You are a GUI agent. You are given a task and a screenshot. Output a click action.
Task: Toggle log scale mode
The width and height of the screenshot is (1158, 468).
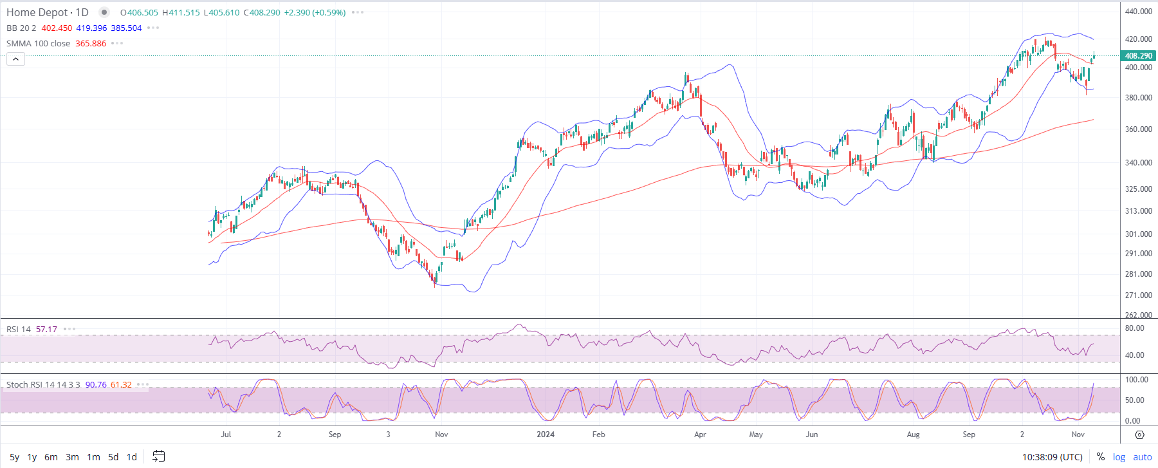coord(1119,457)
